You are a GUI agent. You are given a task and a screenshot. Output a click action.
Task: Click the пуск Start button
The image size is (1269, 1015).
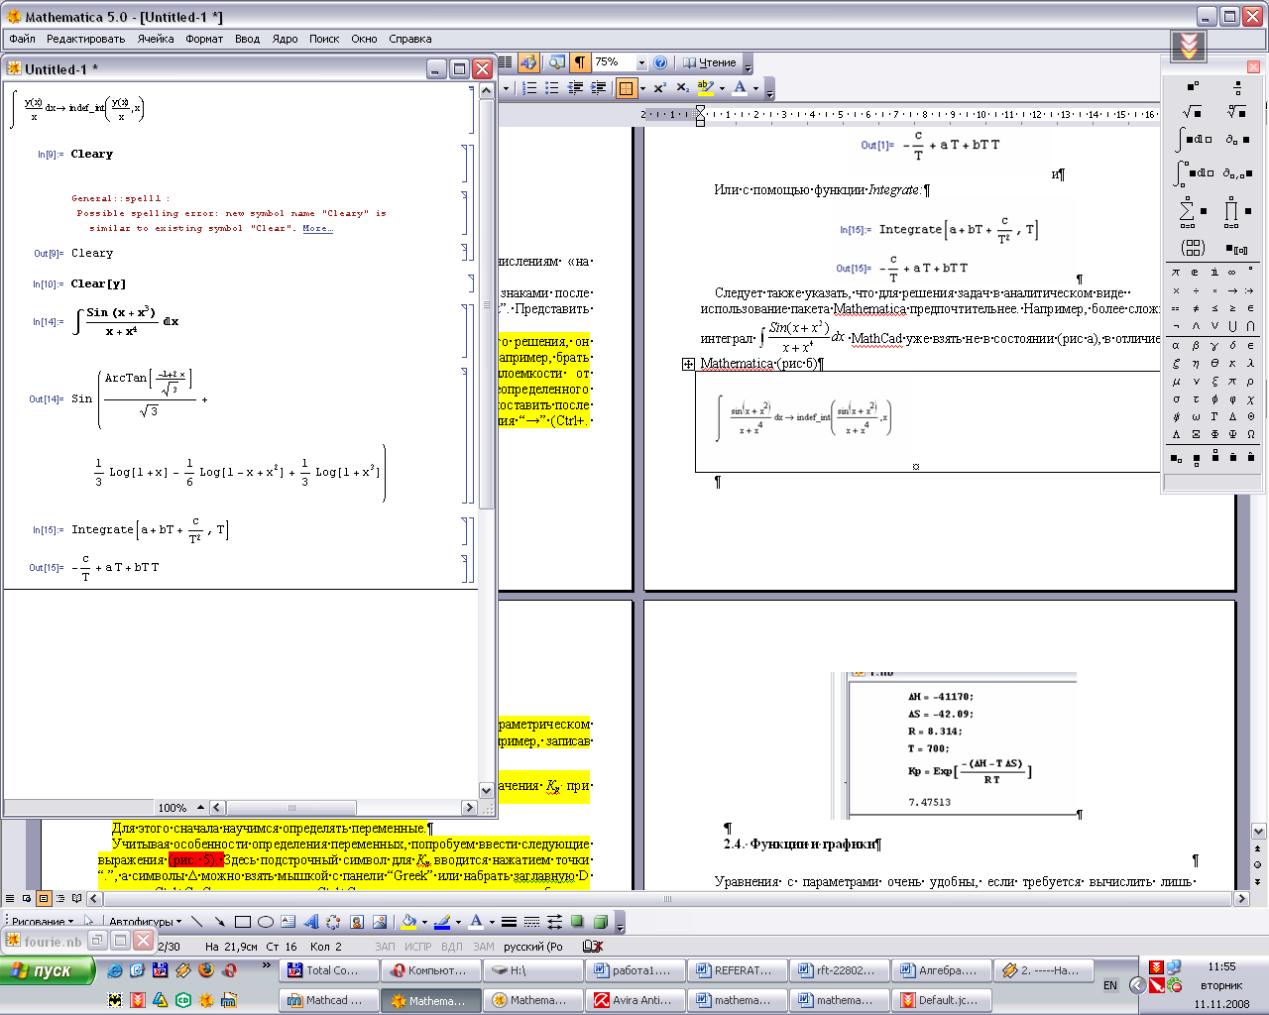[x=48, y=970]
